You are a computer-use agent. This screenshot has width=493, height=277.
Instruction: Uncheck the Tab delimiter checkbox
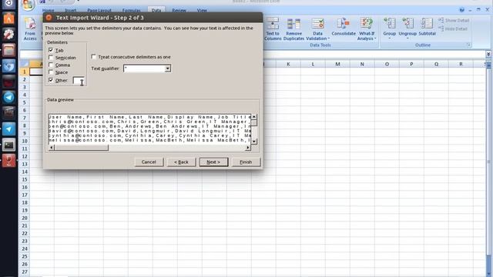[x=51, y=50]
